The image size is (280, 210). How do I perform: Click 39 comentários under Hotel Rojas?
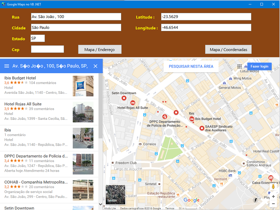[x=42, y=109]
